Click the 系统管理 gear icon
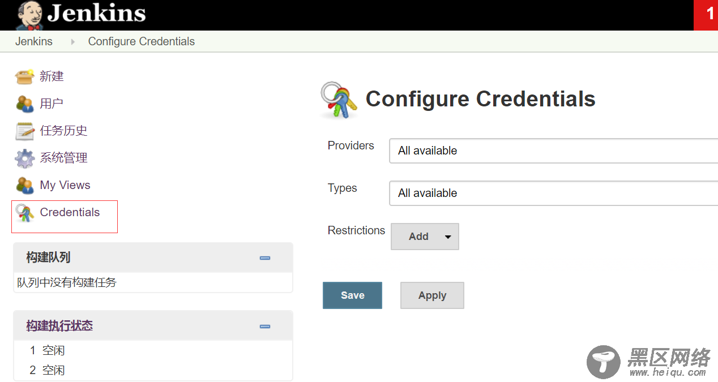The width and height of the screenshot is (718, 382). coord(25,158)
